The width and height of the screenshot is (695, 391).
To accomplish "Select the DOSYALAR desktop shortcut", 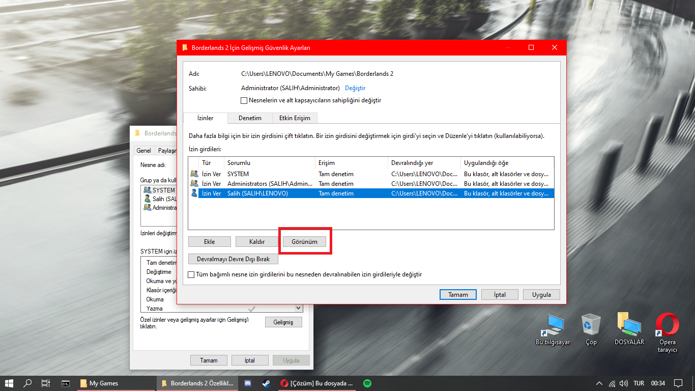I will pos(629,329).
